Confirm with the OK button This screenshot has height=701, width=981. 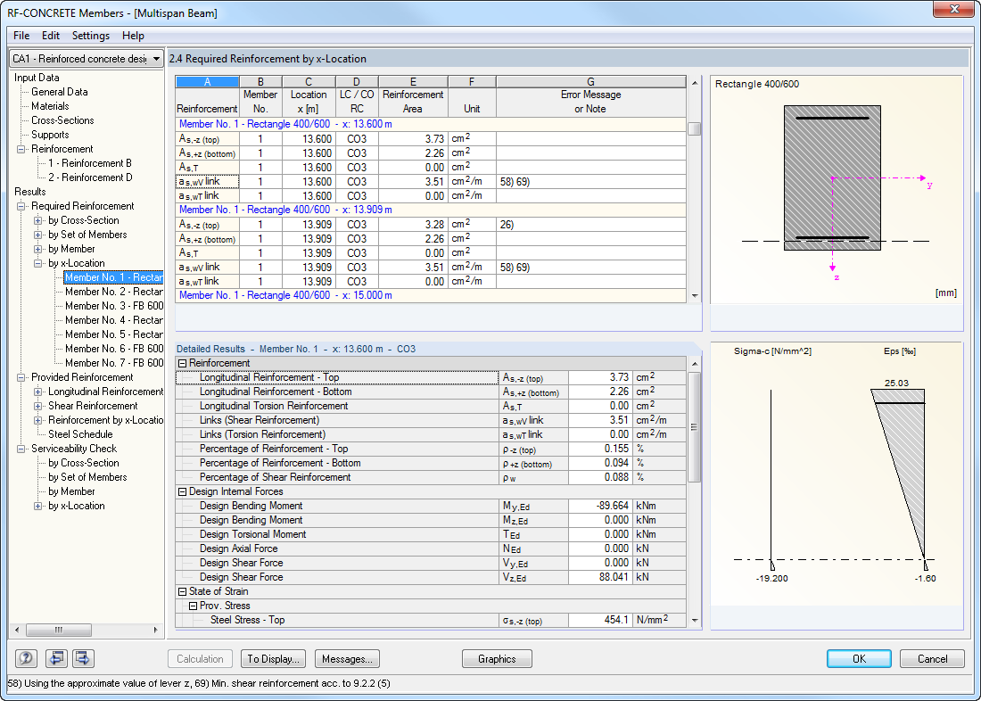[x=859, y=658]
